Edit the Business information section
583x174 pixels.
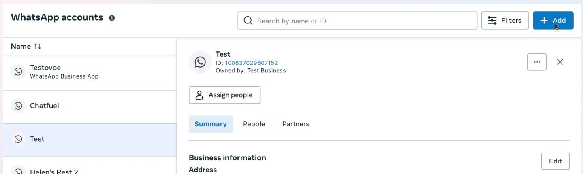pyautogui.click(x=555, y=161)
